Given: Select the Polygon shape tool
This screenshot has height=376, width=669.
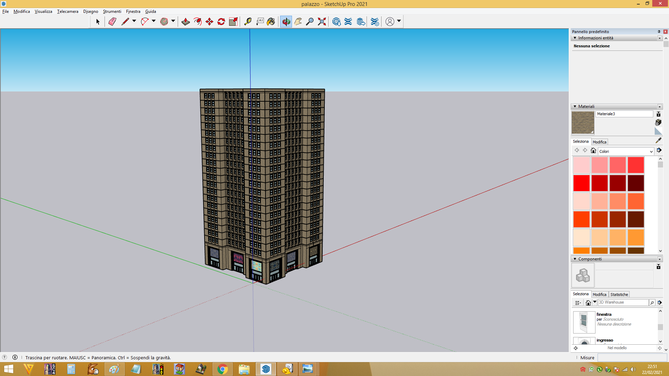Looking at the screenshot, I should pos(164,22).
